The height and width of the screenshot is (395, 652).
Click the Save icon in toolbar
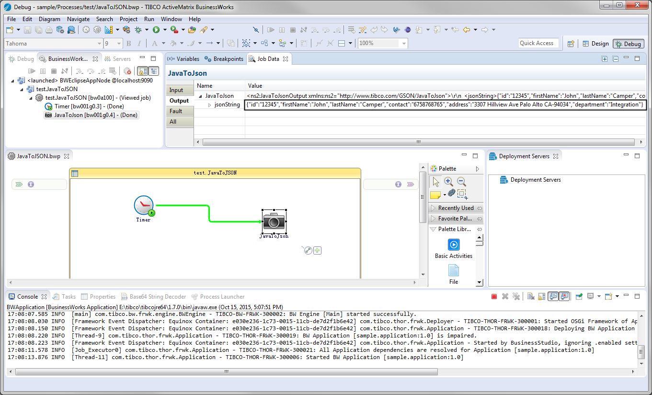coord(27,30)
